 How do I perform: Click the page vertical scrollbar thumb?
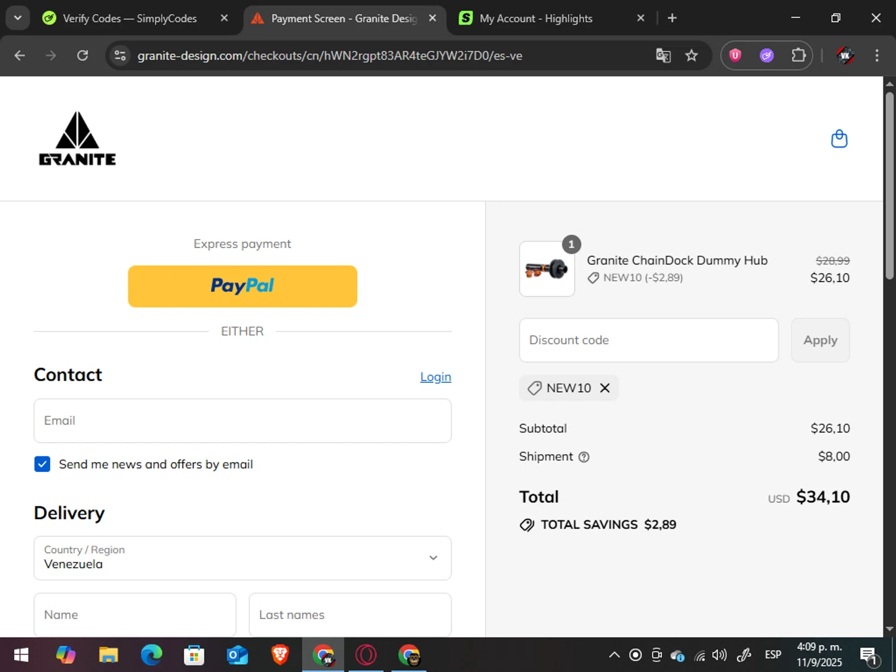pyautogui.click(x=889, y=185)
